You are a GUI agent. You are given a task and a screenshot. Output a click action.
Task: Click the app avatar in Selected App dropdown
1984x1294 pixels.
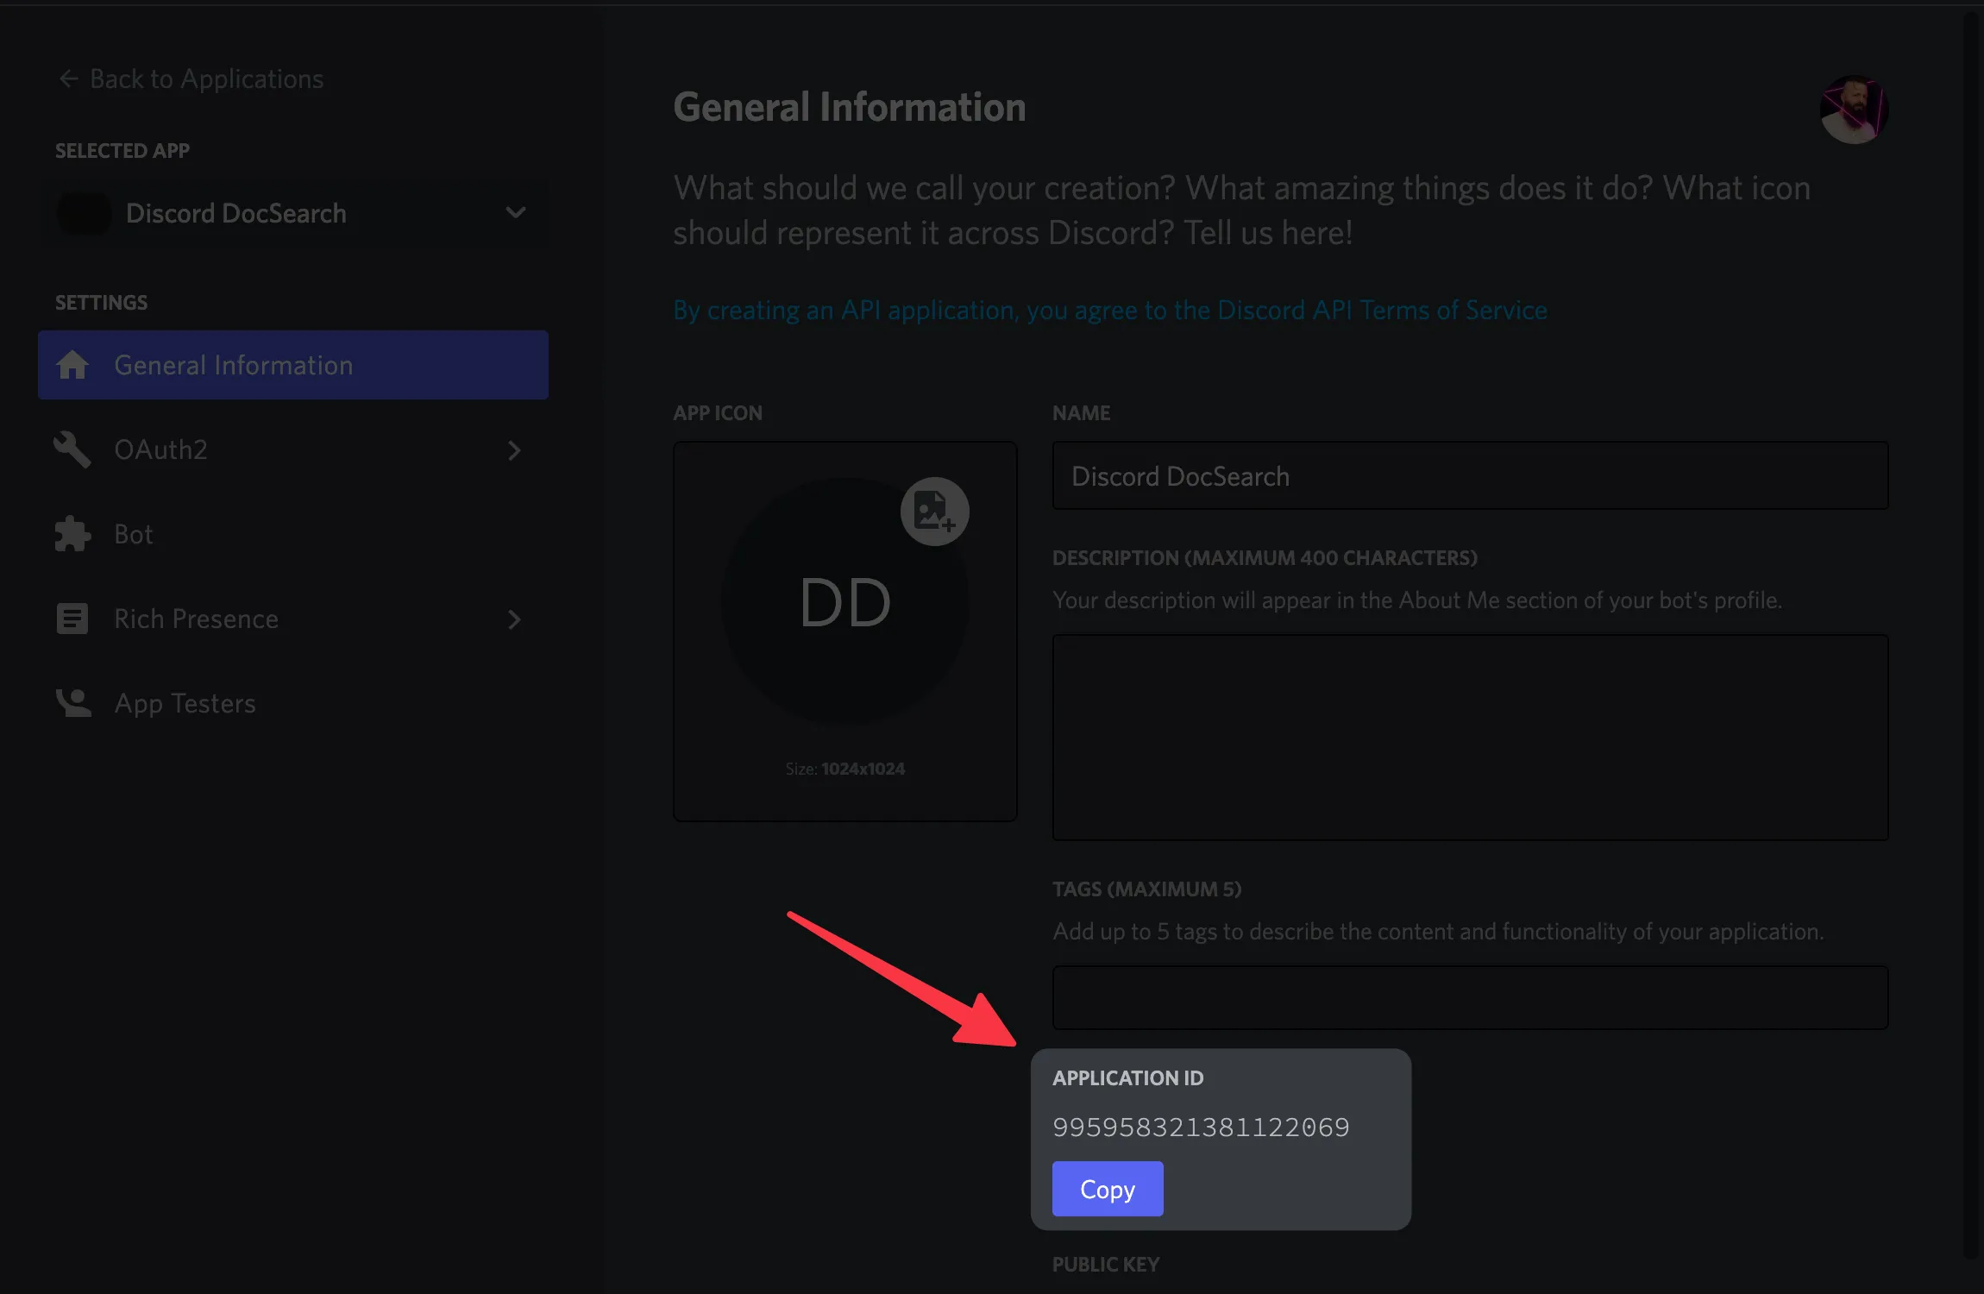tap(84, 213)
